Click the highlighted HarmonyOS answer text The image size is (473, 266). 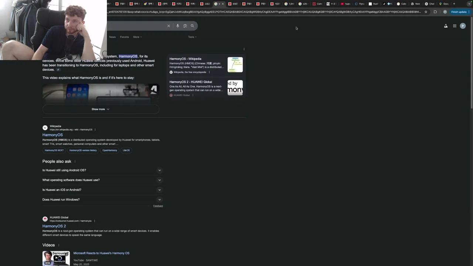[128, 56]
